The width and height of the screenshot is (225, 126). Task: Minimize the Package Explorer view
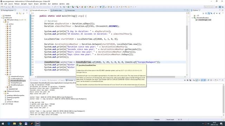point(24,10)
